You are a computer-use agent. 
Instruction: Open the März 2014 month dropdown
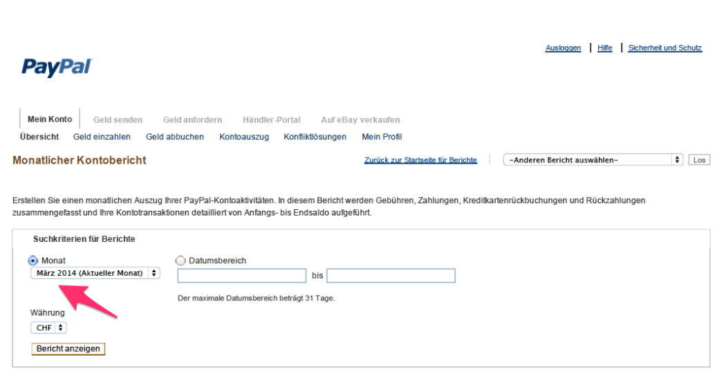[x=95, y=273]
